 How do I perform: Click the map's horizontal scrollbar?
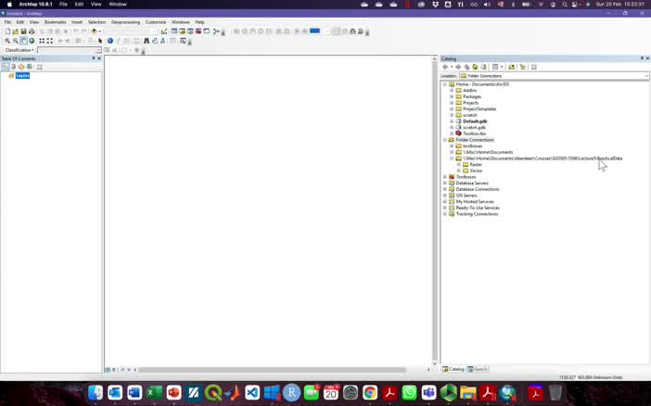point(278,370)
